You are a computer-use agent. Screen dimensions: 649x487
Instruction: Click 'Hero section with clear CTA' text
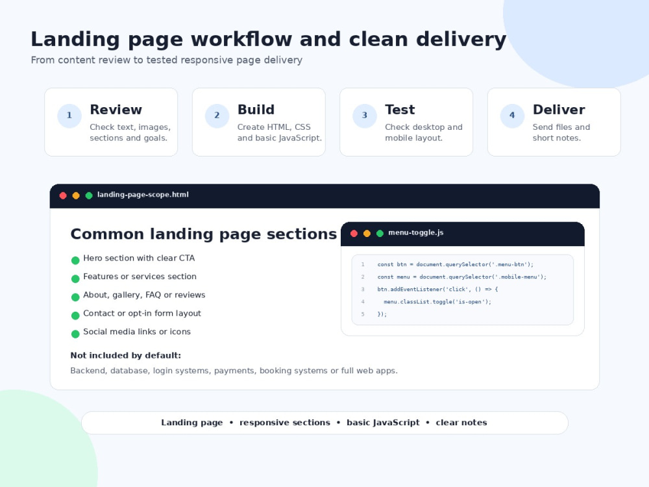(139, 258)
